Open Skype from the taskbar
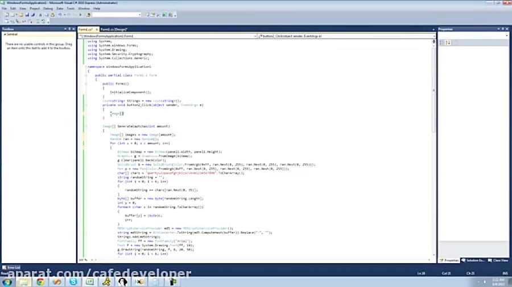 [73, 282]
